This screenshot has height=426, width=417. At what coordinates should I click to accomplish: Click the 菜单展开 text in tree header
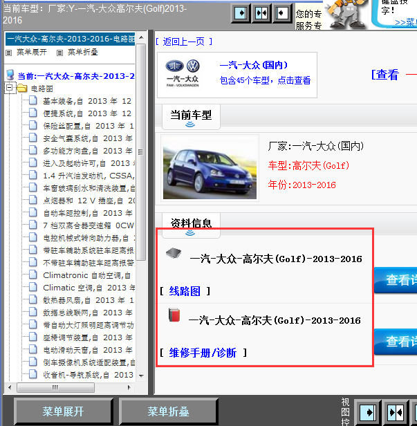point(32,53)
